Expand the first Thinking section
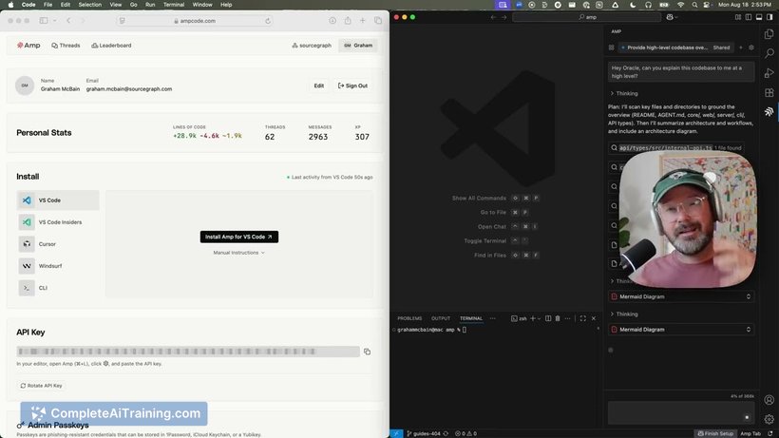This screenshot has width=779, height=438. tap(626, 93)
